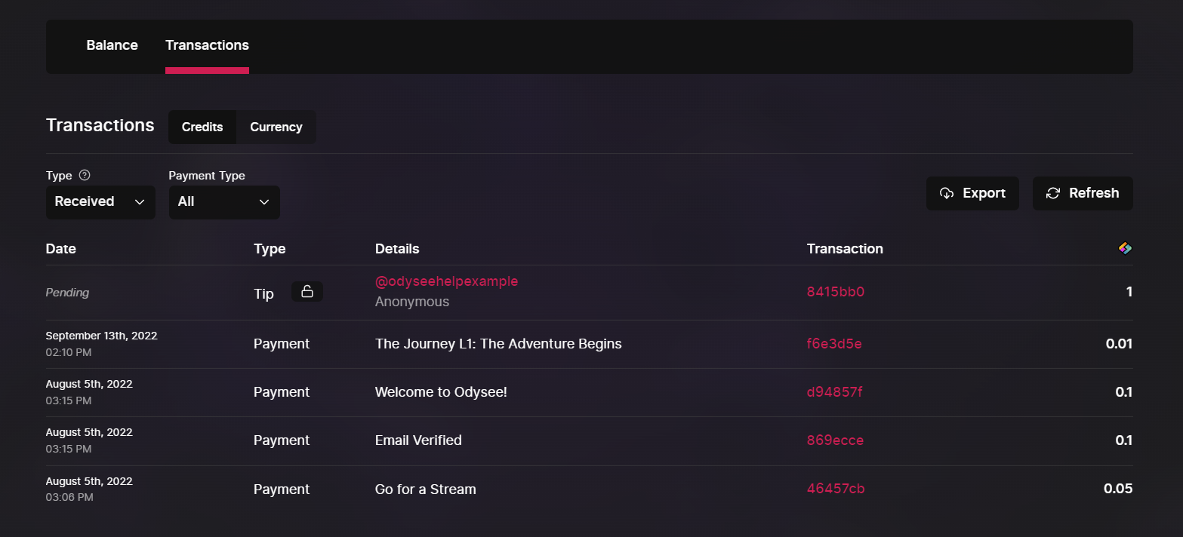The width and height of the screenshot is (1183, 537).
Task: Click the Payment type in the 46457cb row
Action: pyautogui.click(x=282, y=489)
